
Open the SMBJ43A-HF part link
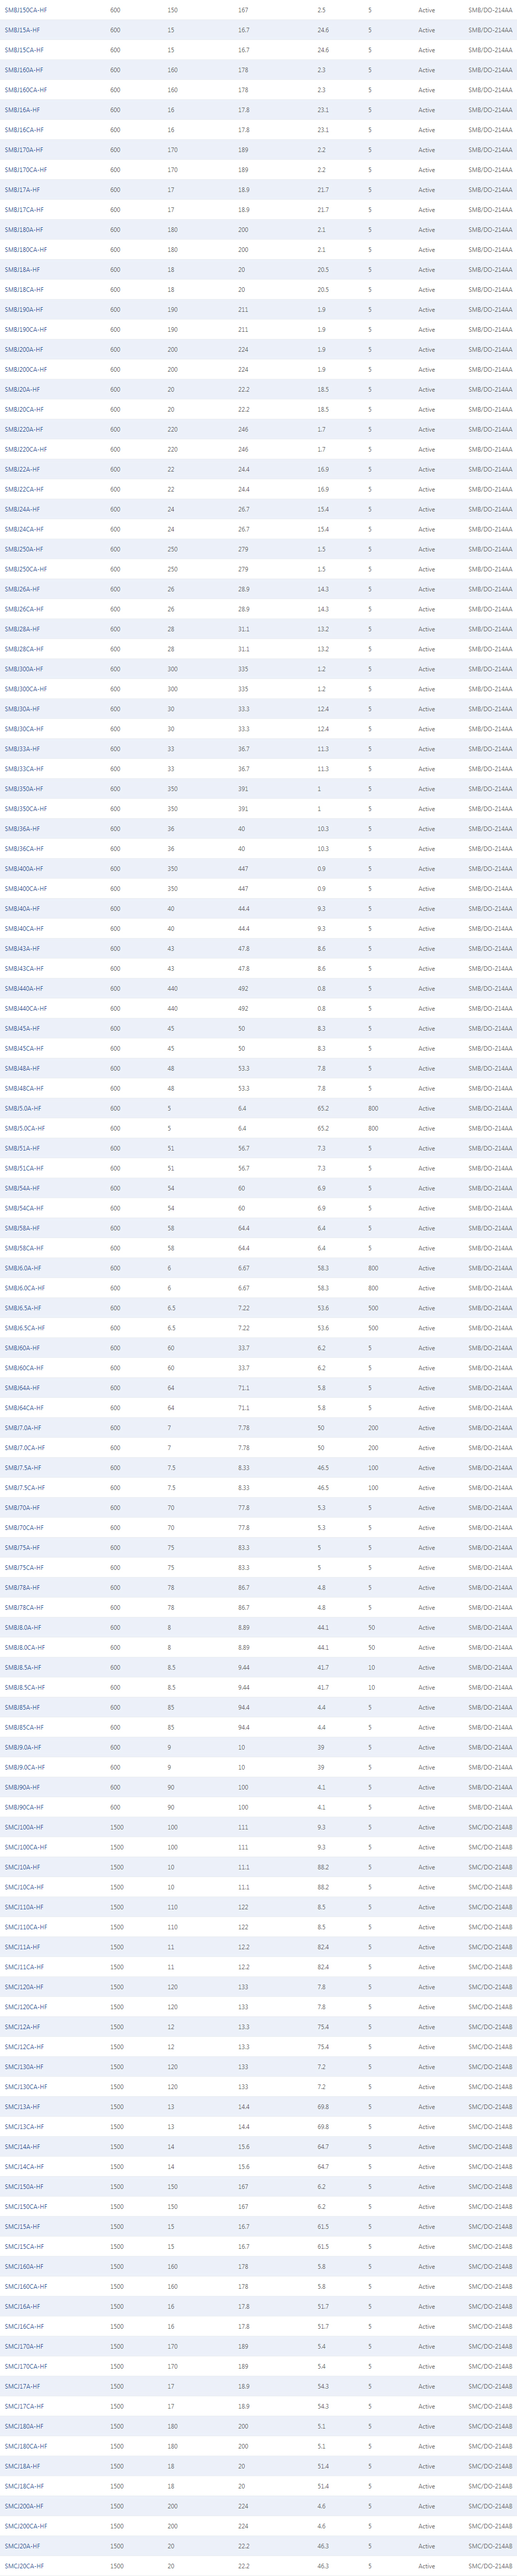click(x=22, y=949)
